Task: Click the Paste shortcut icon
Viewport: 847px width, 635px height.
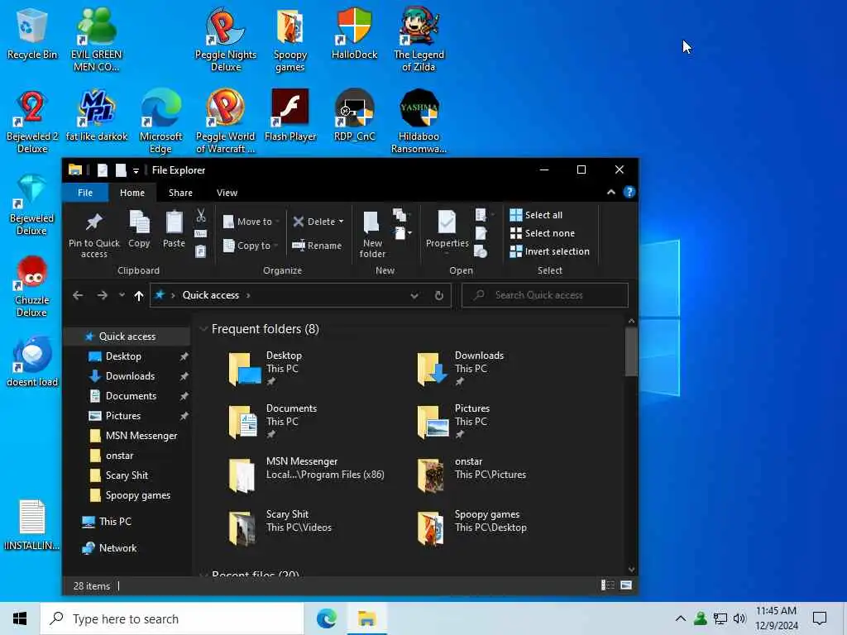Action: coord(200,251)
